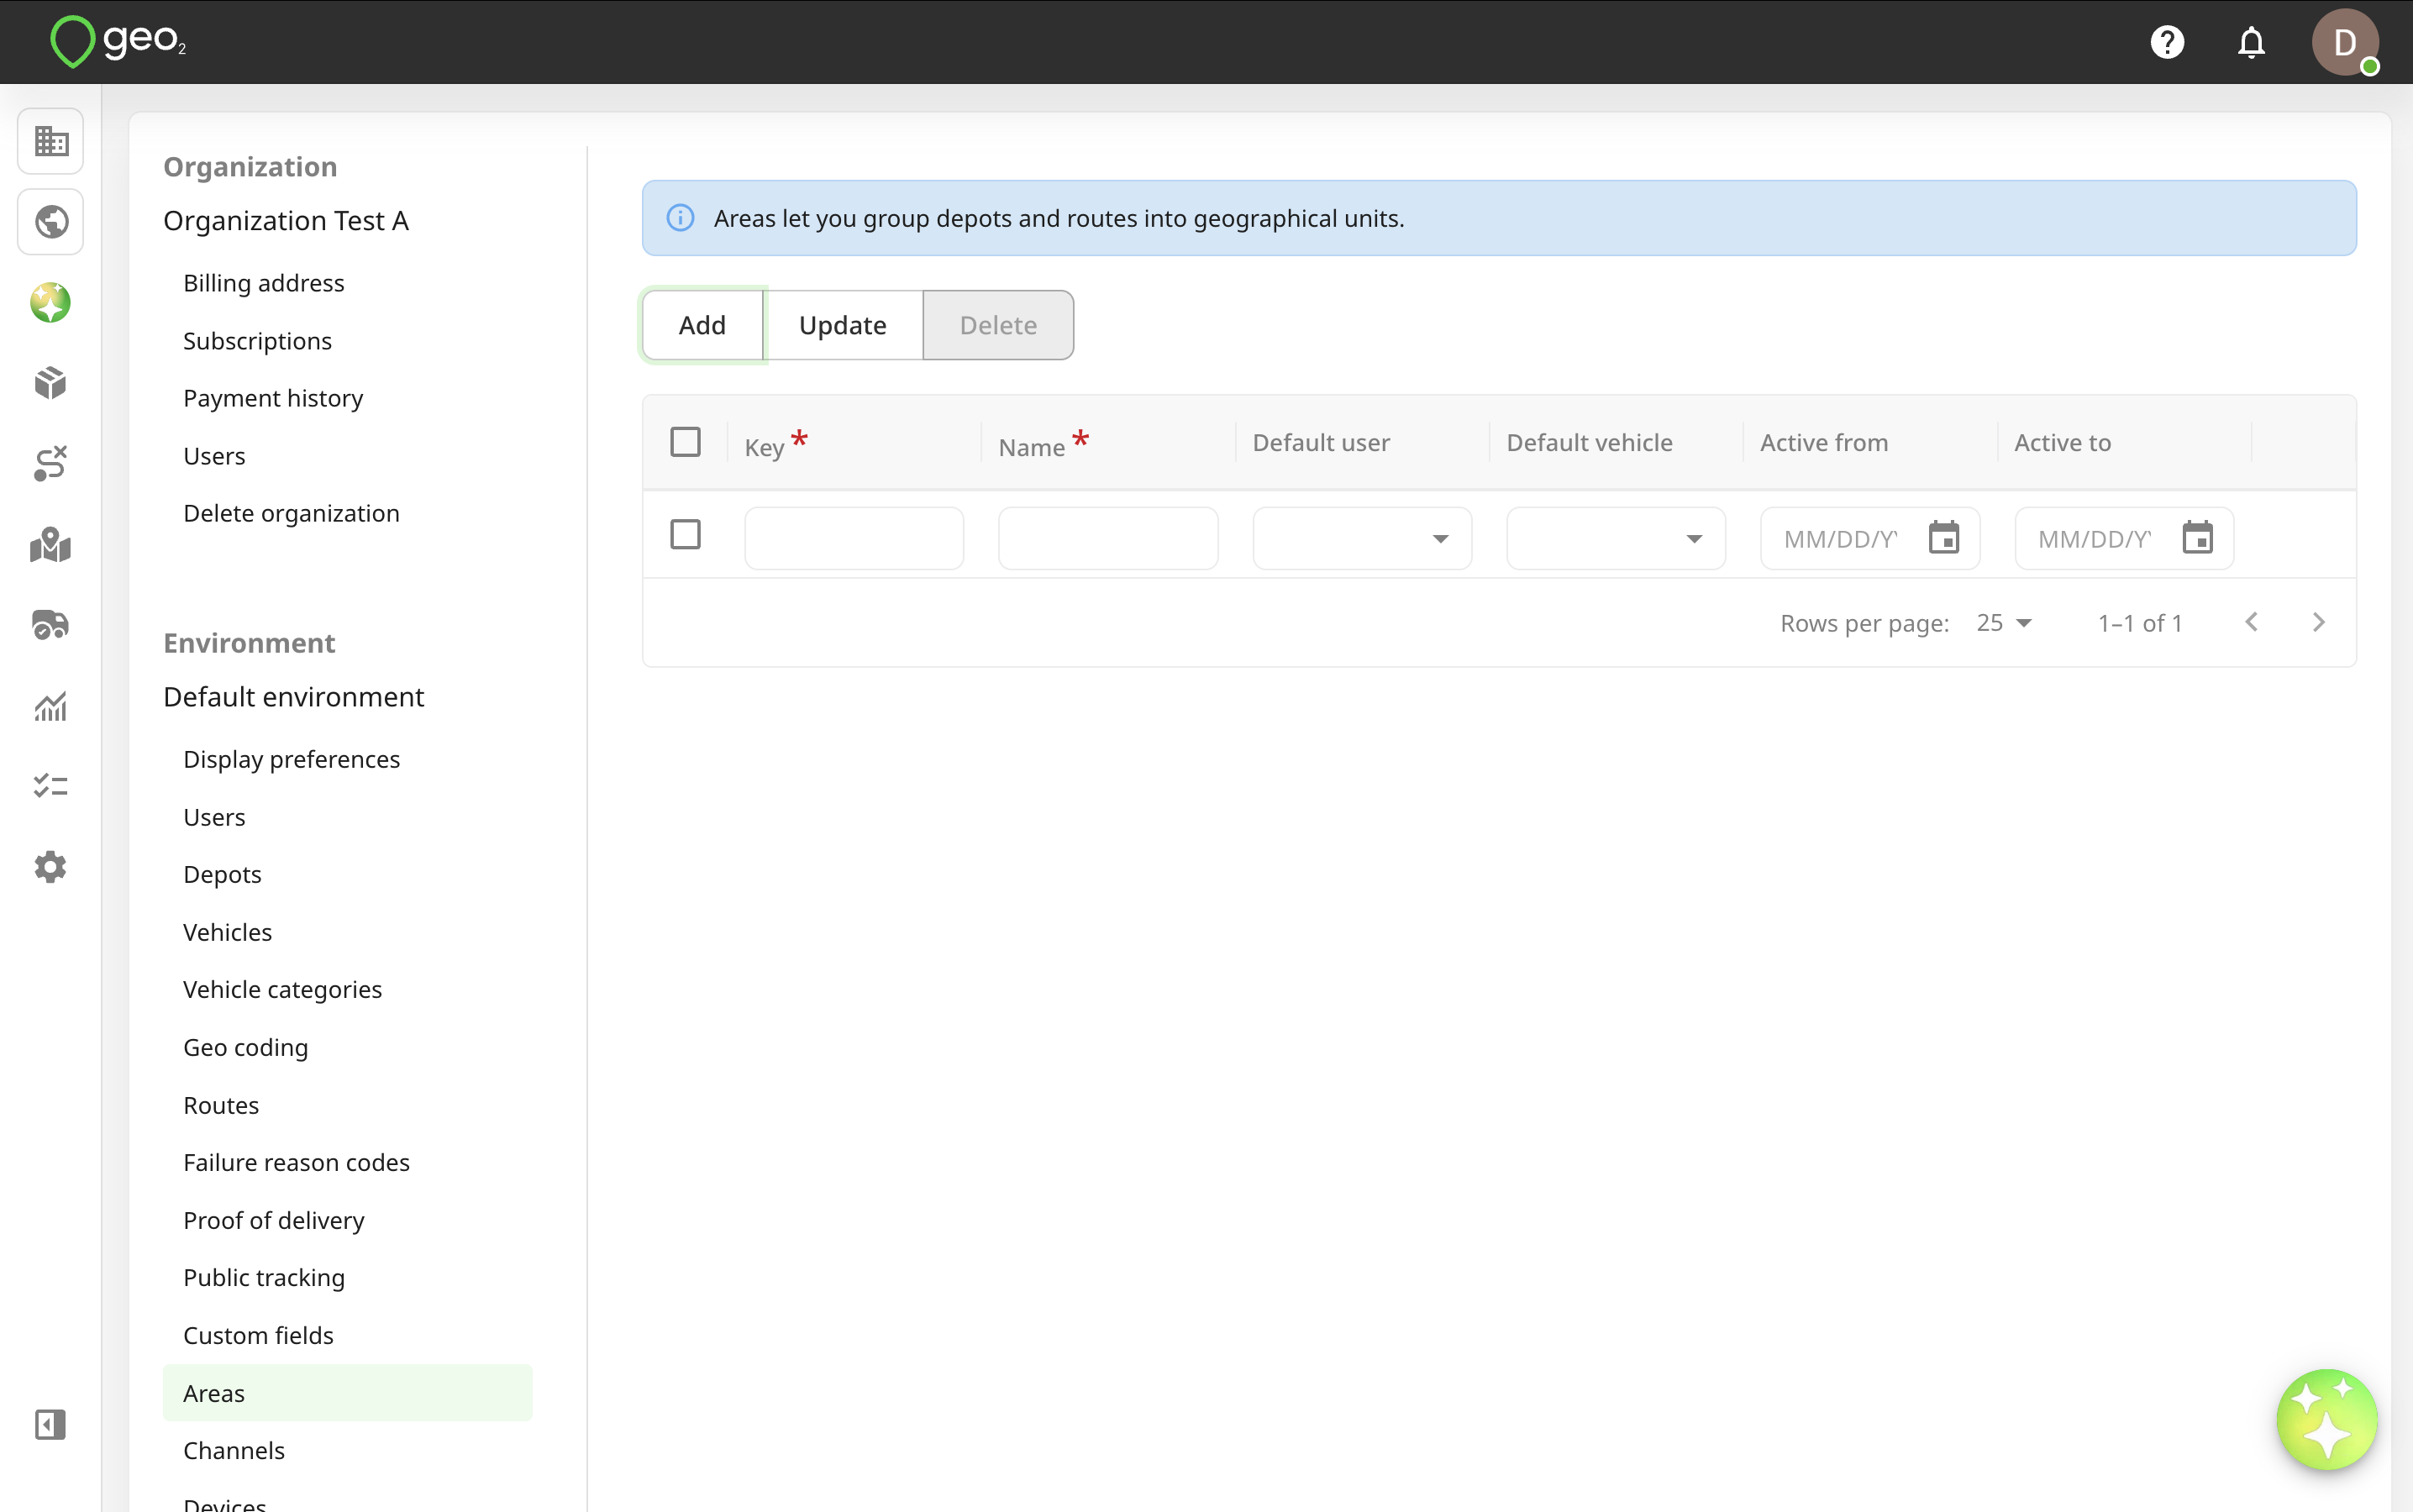
Task: Open the user avatar D menu
Action: coord(2345,42)
